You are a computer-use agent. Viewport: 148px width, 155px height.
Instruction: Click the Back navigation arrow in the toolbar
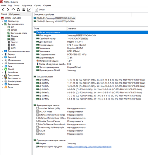click(3, 10)
